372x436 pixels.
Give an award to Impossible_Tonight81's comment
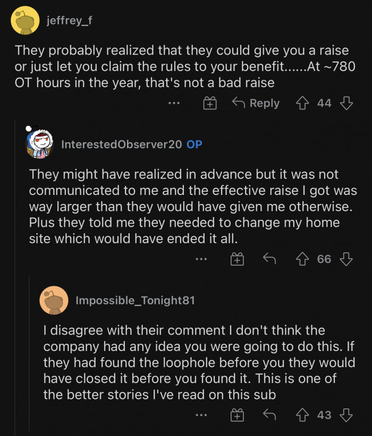coord(236,415)
